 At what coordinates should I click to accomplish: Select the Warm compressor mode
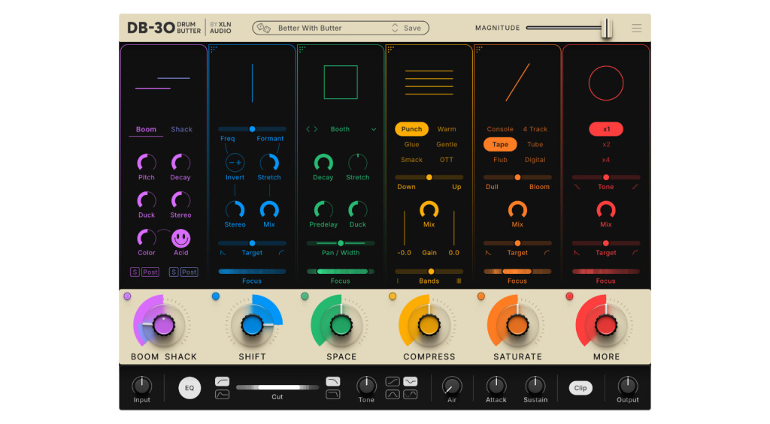pyautogui.click(x=447, y=129)
